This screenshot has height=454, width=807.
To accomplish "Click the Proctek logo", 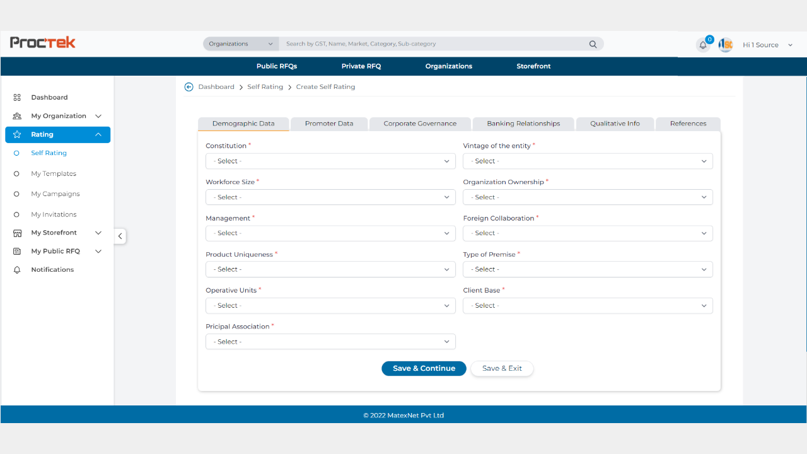I will pyautogui.click(x=43, y=43).
